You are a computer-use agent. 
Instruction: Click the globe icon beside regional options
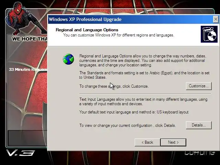[x=68, y=59]
